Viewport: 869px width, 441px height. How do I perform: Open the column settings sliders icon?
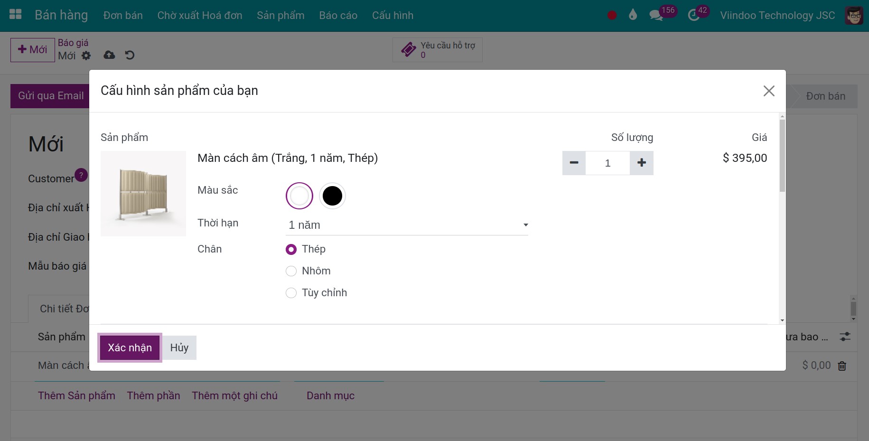[845, 337]
